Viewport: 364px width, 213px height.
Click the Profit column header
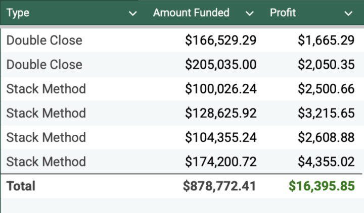[x=283, y=13]
